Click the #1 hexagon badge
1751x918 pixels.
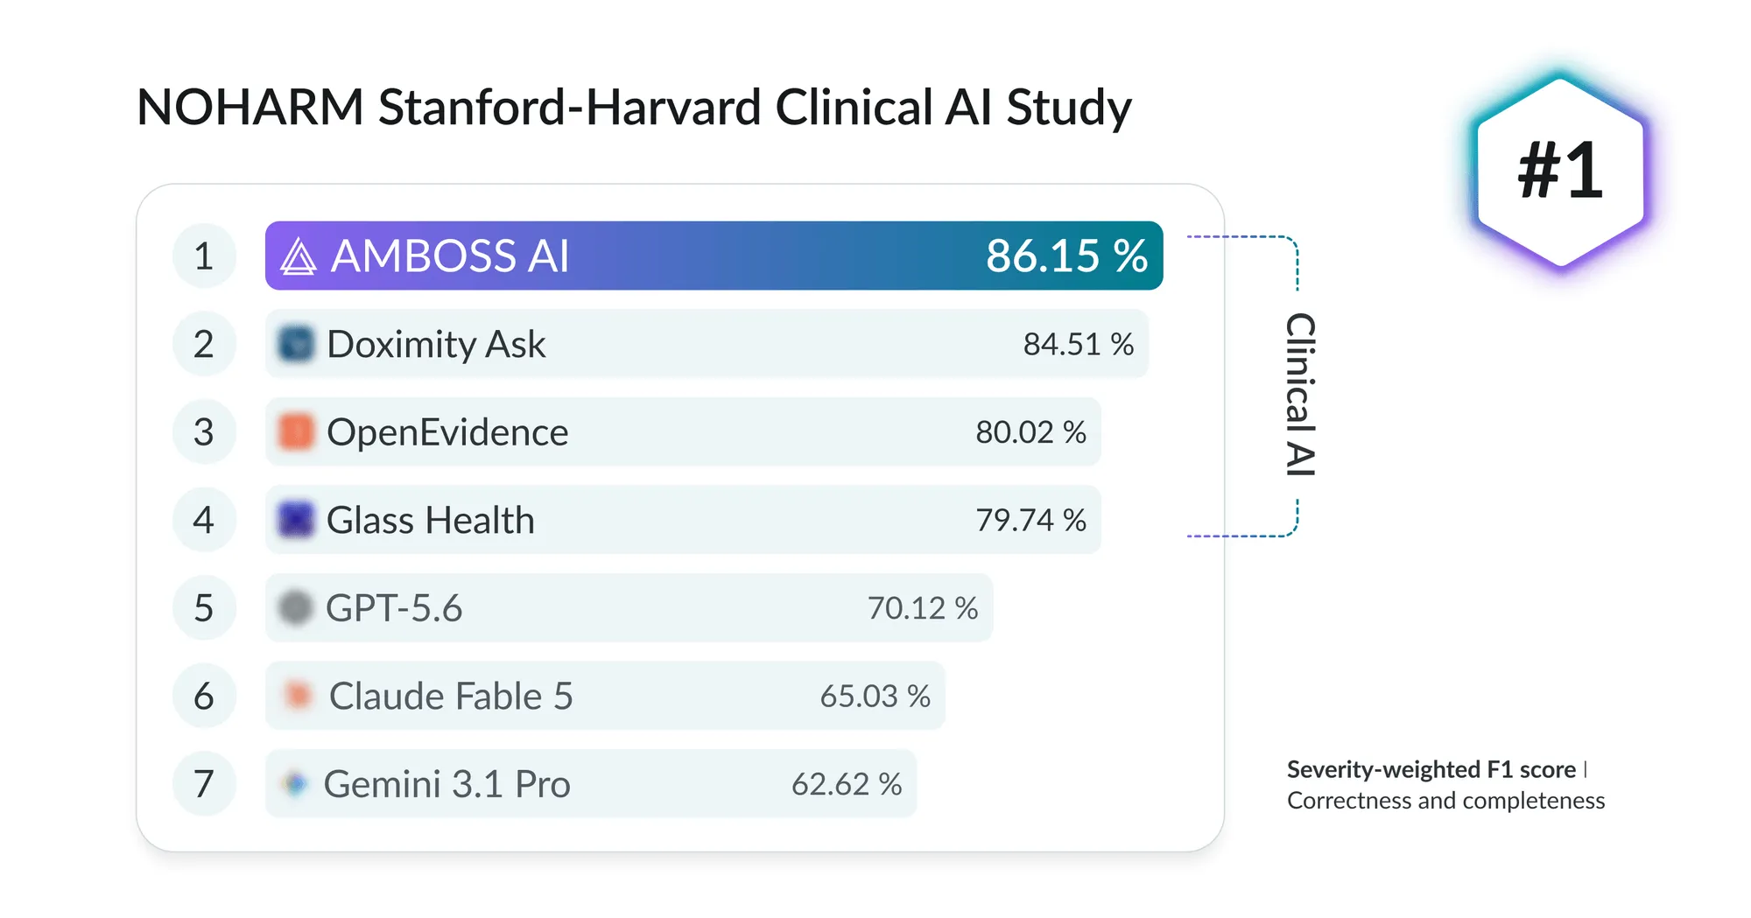point(1560,172)
